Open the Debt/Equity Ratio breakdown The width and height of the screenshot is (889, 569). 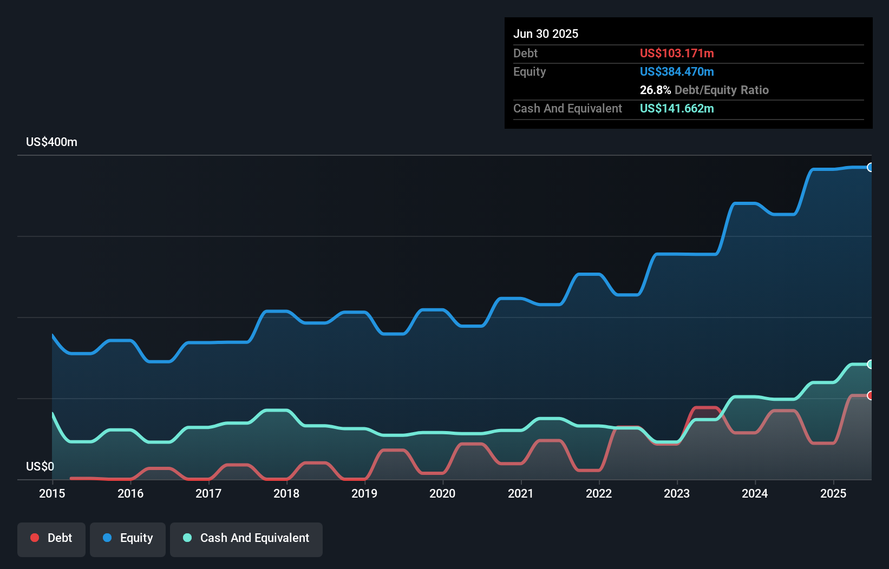(704, 90)
